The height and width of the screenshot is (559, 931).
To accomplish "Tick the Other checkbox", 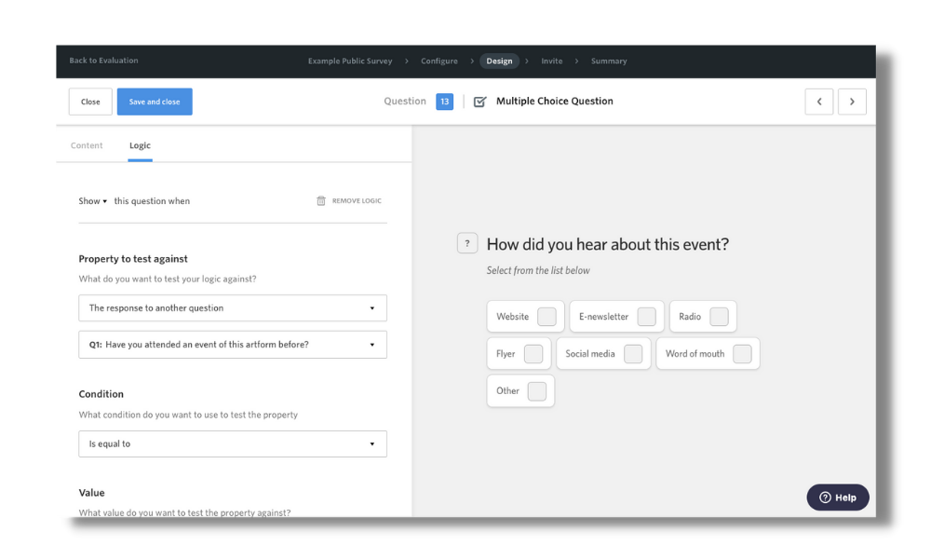I will [x=537, y=391].
